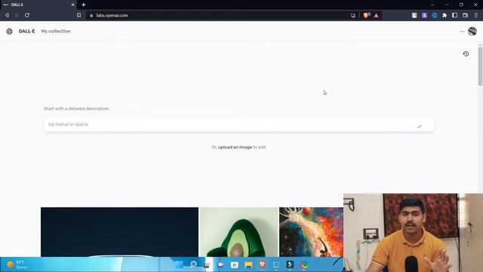Toggle the browser sidebar panel

[454, 15]
